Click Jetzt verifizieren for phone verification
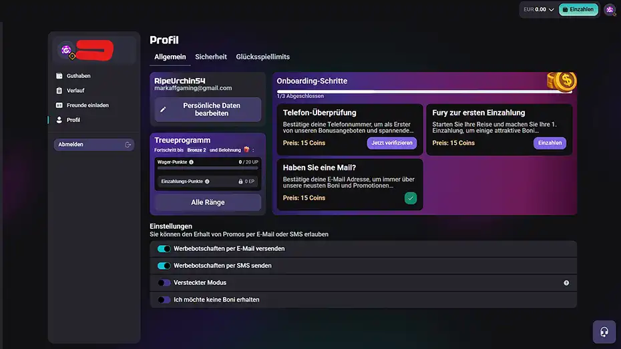Image resolution: width=621 pixels, height=349 pixels. click(391, 143)
